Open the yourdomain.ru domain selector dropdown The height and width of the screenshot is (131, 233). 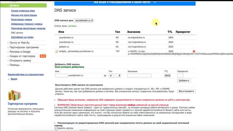[84, 20]
